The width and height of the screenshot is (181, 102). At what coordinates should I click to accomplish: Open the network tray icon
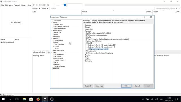click(x=152, y=99)
